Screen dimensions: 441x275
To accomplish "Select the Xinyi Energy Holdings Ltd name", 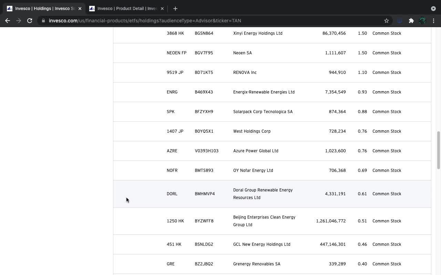I will click(x=258, y=33).
